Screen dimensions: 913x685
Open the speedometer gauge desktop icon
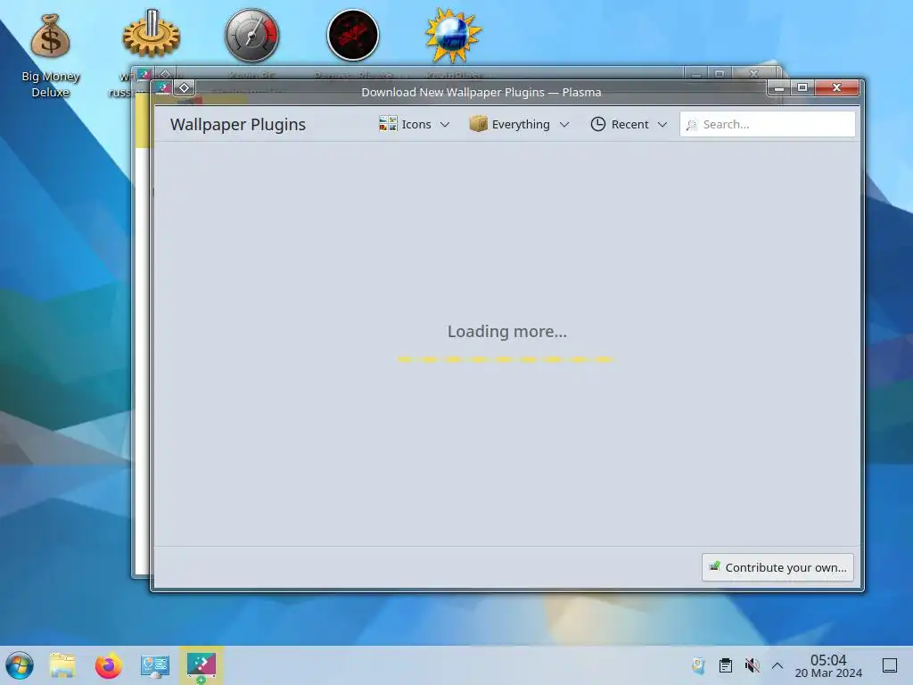[252, 35]
